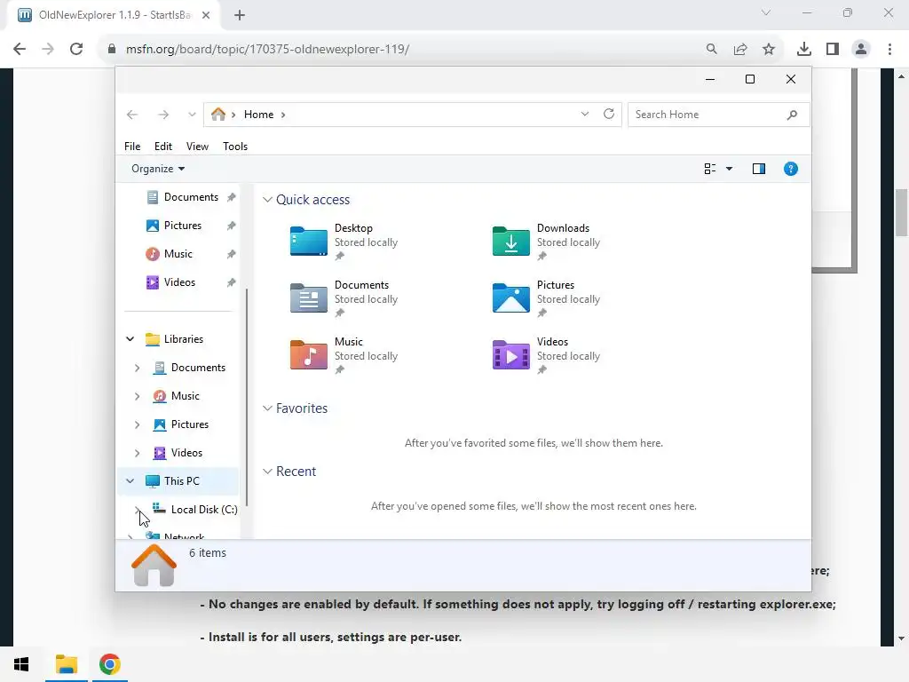Select the Documents folder in Quick access
The image size is (909, 682).
(x=308, y=298)
